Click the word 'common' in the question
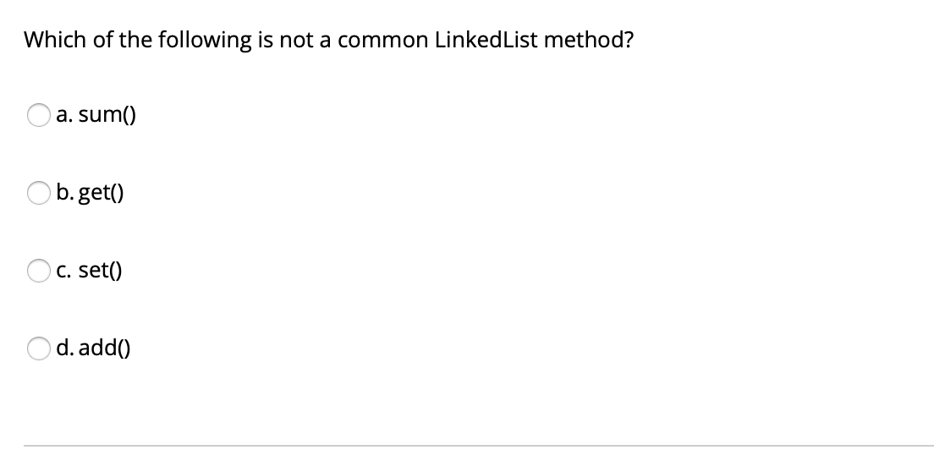This screenshot has height=450, width=934. click(382, 41)
